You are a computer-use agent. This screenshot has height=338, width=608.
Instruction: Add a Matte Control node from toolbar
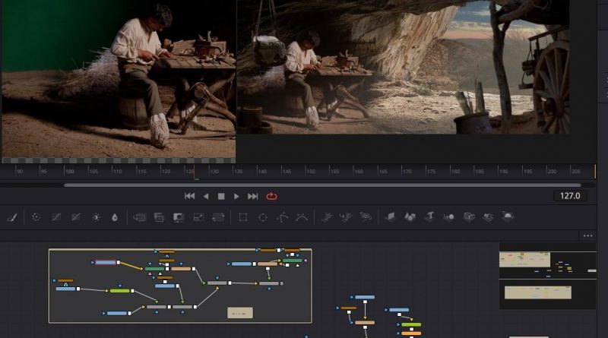(179, 217)
